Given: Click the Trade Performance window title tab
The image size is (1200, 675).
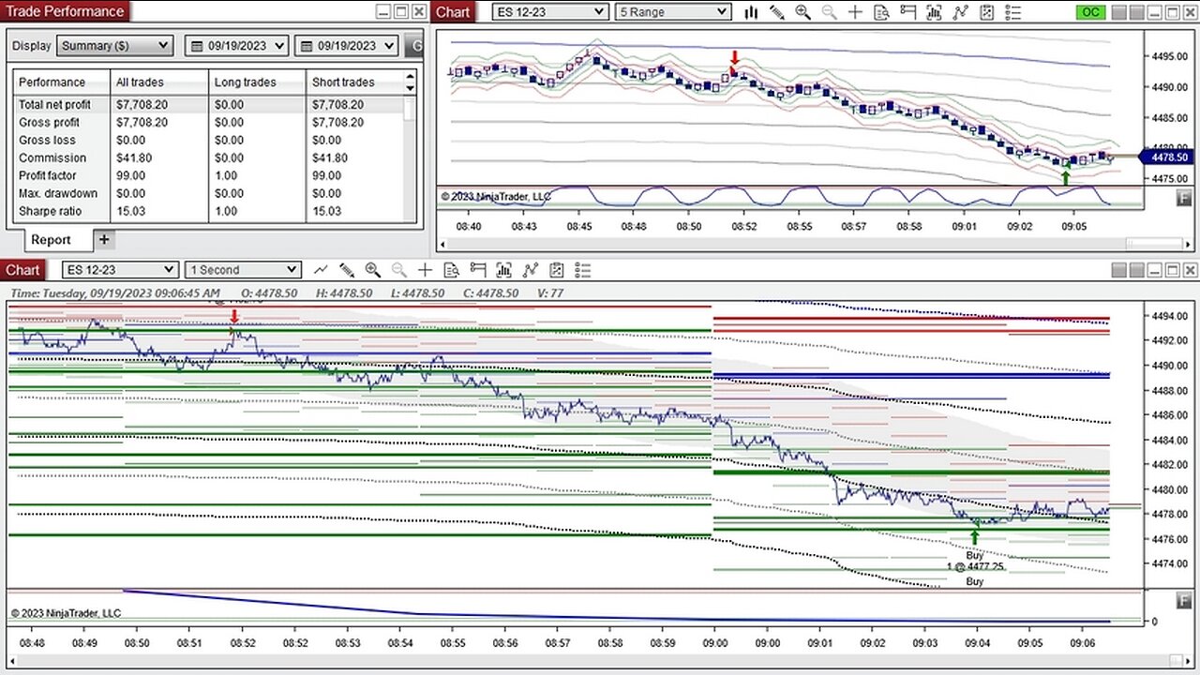Looking at the screenshot, I should coord(65,11).
